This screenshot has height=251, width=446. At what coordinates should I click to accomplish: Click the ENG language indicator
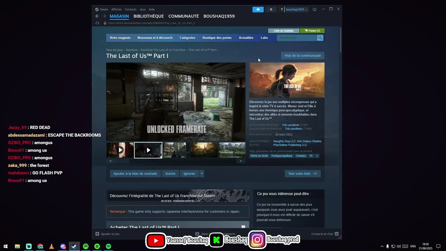[x=413, y=246]
